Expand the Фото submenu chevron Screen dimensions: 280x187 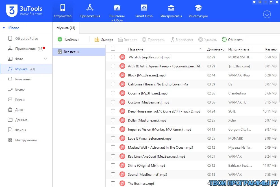click(x=45, y=59)
